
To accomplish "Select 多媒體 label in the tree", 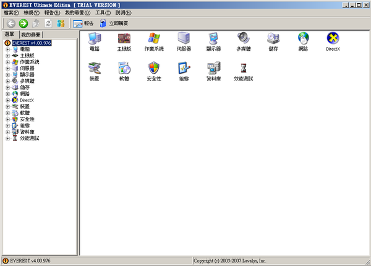I will coord(27,81).
